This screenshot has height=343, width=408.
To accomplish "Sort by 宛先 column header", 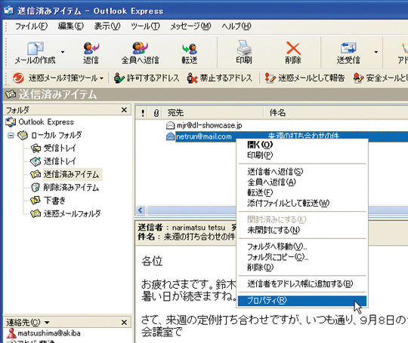I will click(x=212, y=112).
